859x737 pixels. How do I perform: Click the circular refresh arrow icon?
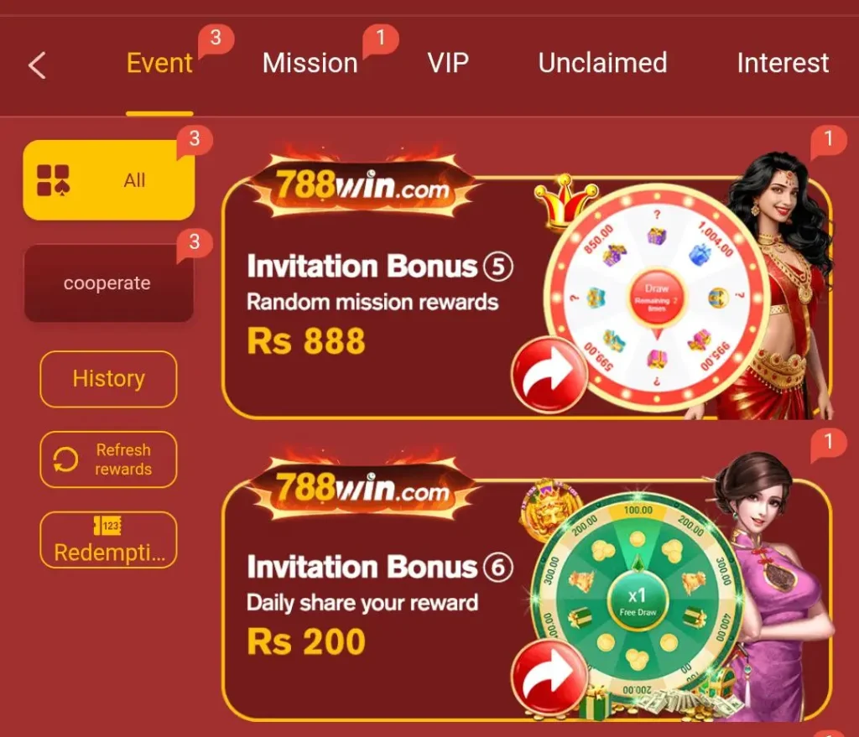click(65, 459)
